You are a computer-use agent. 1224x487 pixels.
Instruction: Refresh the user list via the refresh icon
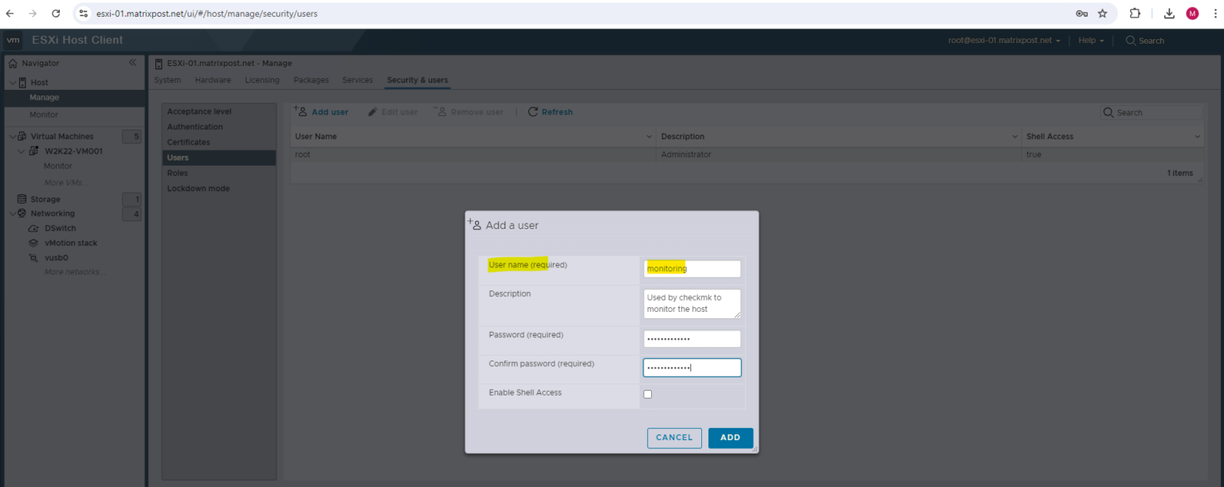pos(532,111)
